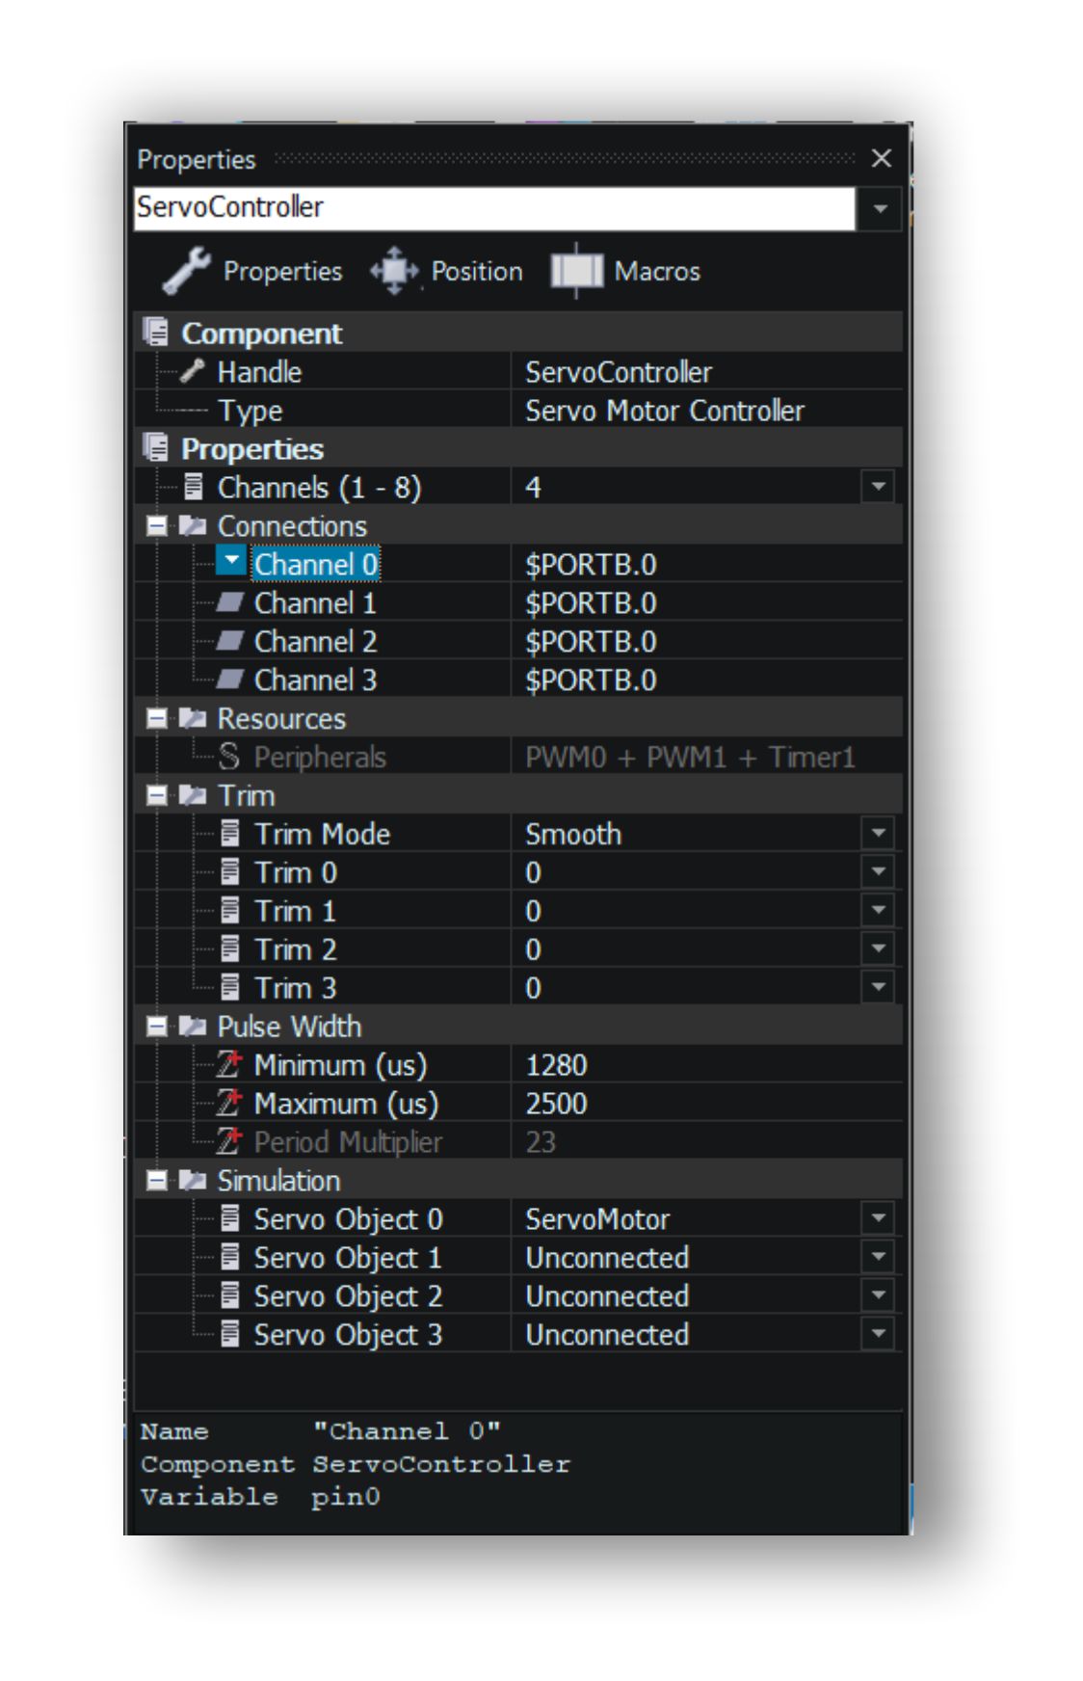Select the PWM0 + PWM1 + Timer1 value
The height and width of the screenshot is (1681, 1083).
[x=690, y=758]
